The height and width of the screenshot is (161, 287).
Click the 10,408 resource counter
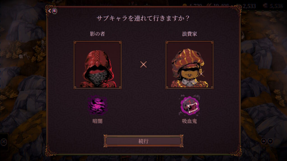pos(221,6)
